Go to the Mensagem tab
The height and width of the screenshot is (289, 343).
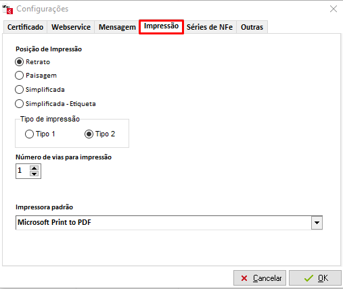[x=117, y=27]
